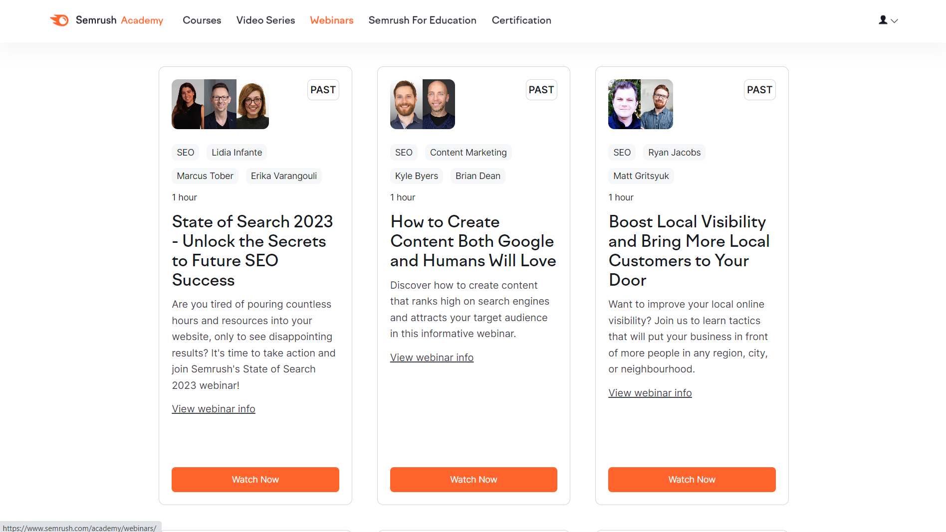Expand the account dropdown chevron
The image size is (946, 532).
(x=895, y=21)
